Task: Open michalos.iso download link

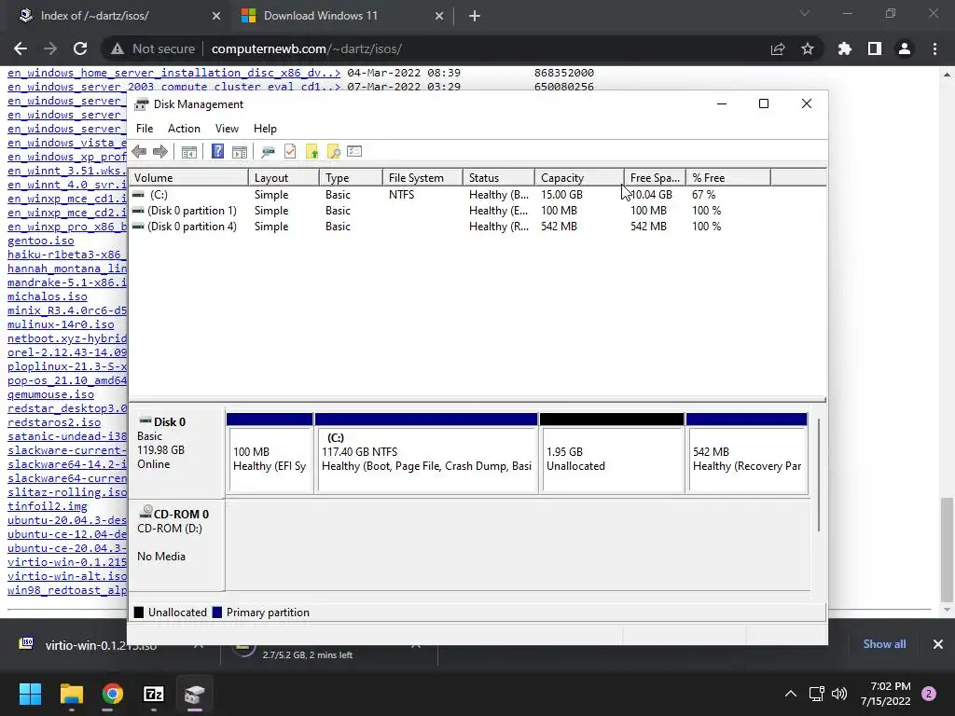Action: tap(48, 297)
